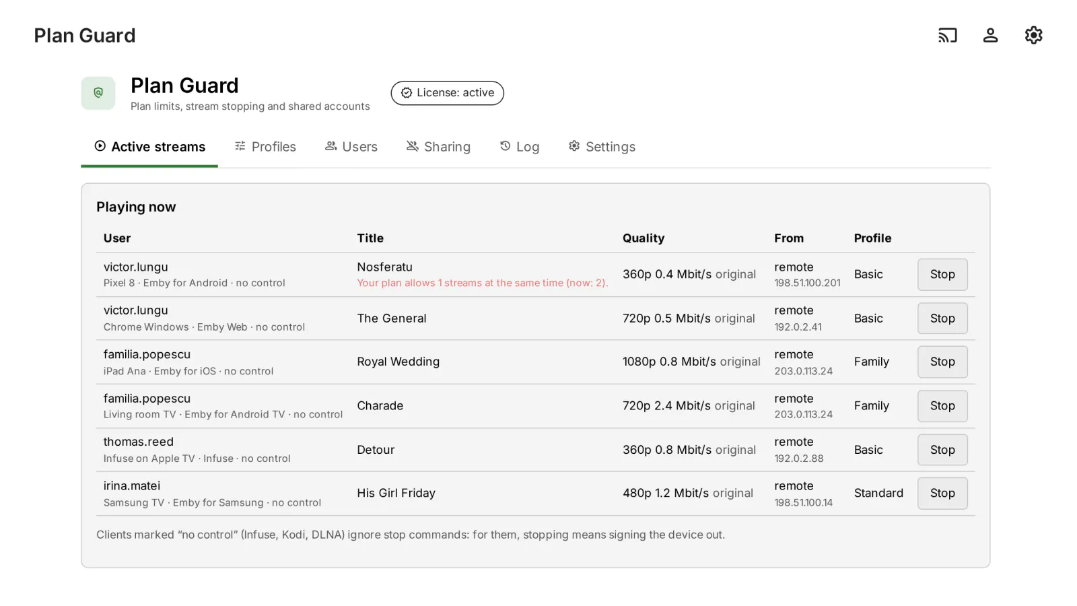Click the Profiles sliders icon
Screen dimensions: 1077x606
point(240,146)
